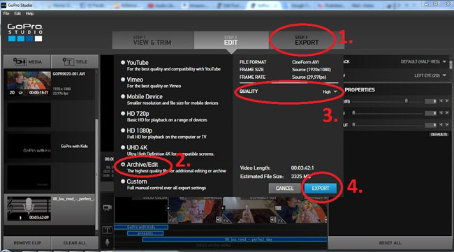Click the title track T icon in timeline
This screenshot has width=454, height=252.
pos(107,230)
